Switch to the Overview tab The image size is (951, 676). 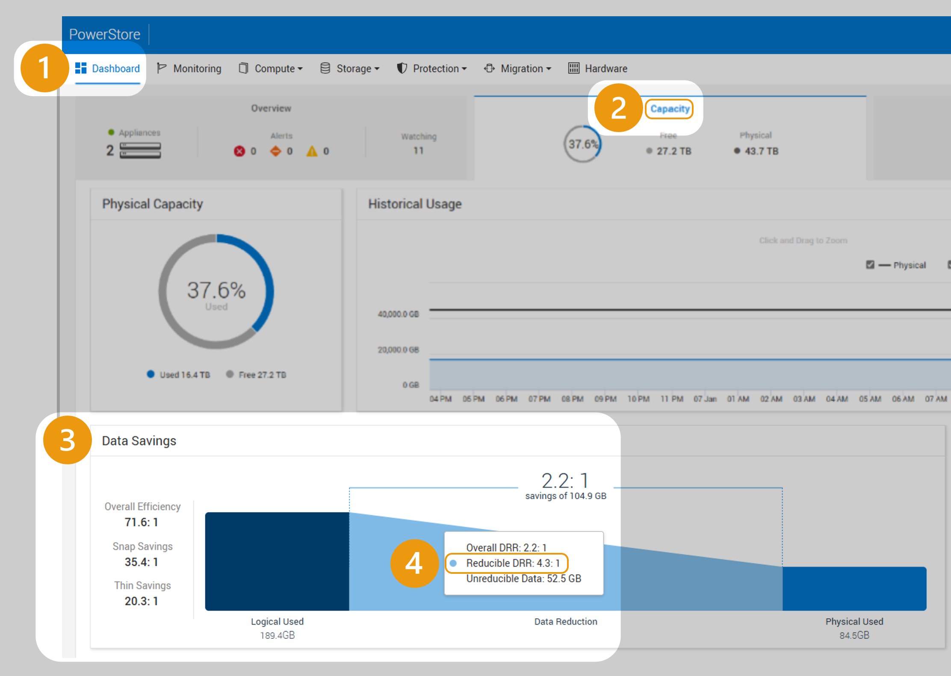click(271, 108)
